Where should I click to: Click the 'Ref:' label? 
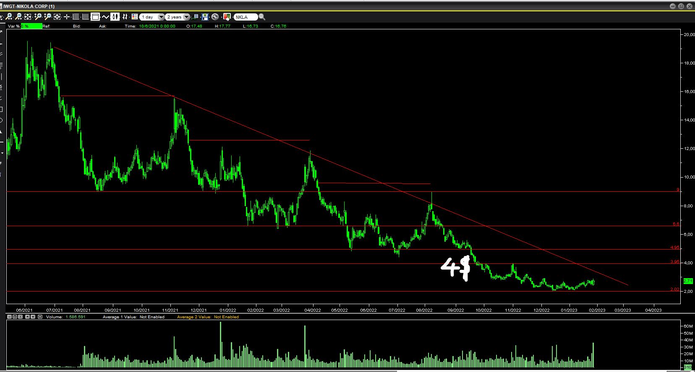46,26
